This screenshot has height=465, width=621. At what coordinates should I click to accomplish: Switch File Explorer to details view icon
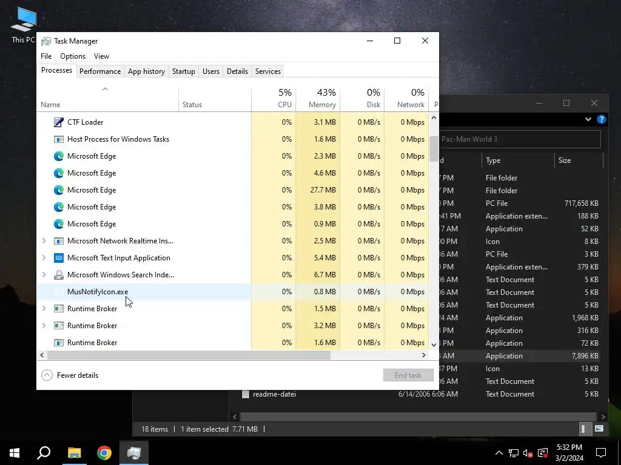coord(583,429)
